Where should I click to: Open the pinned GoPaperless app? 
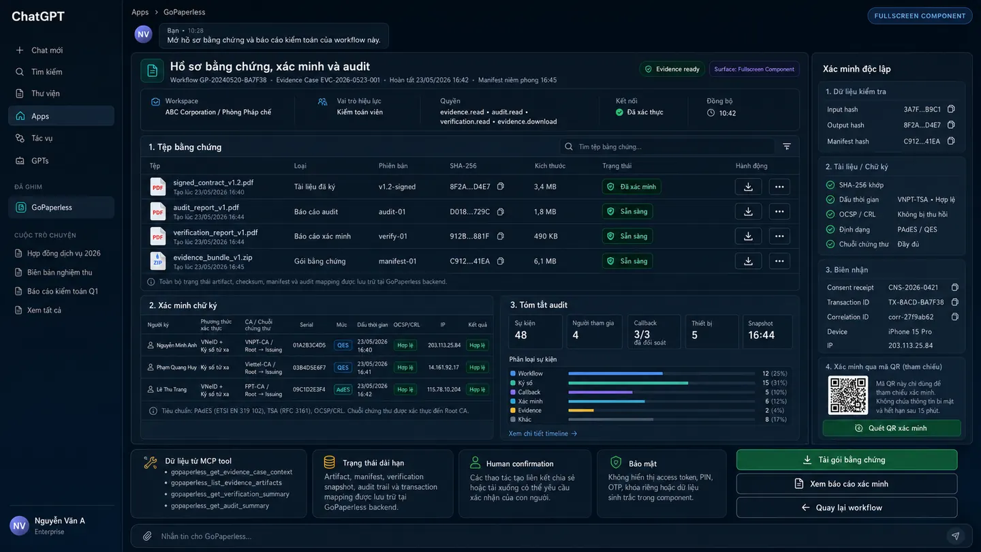click(x=61, y=207)
